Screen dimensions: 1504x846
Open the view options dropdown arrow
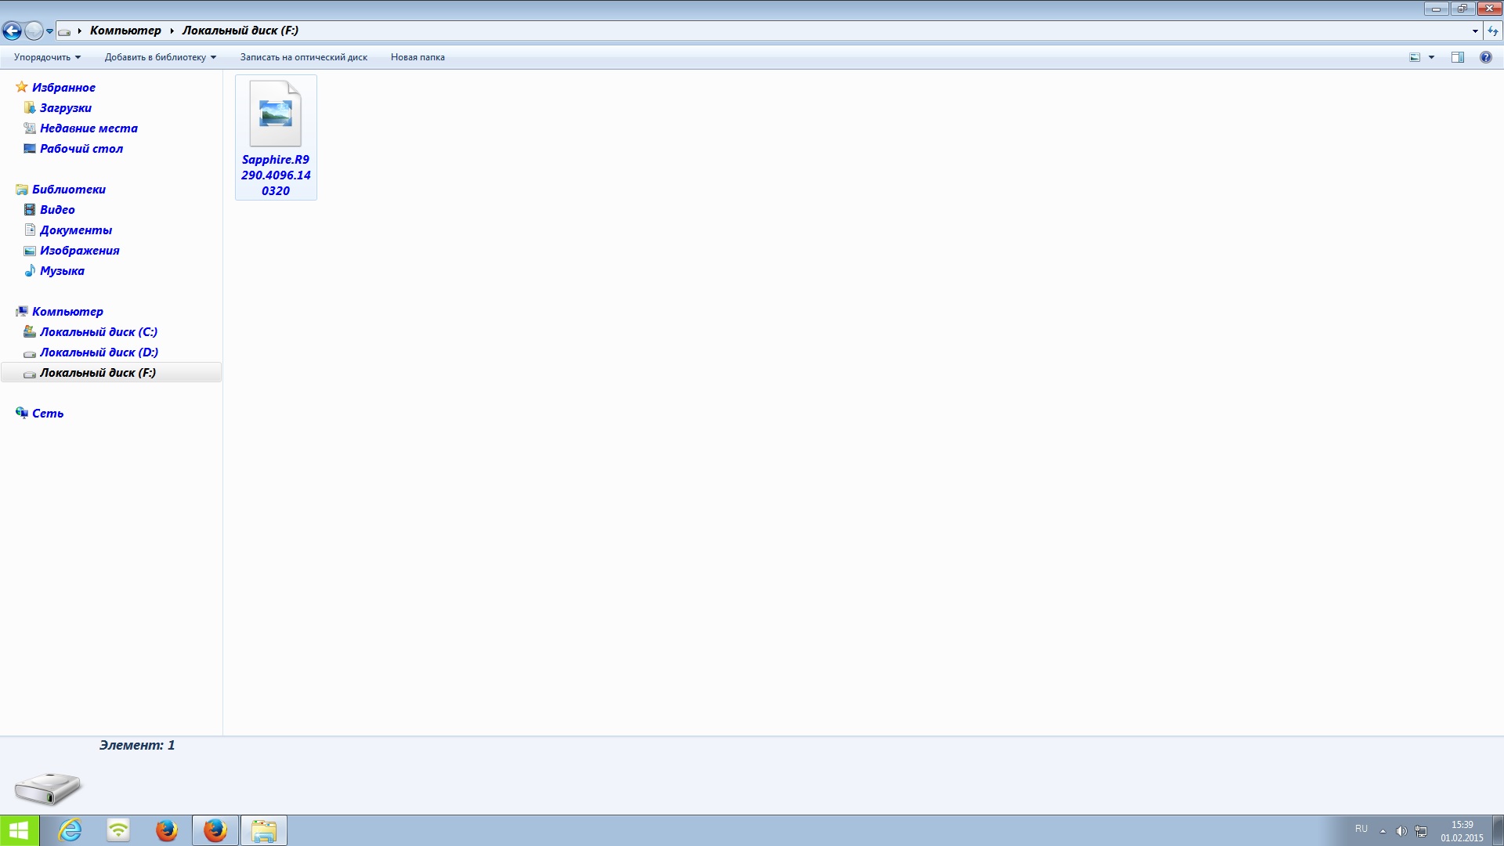(1431, 57)
